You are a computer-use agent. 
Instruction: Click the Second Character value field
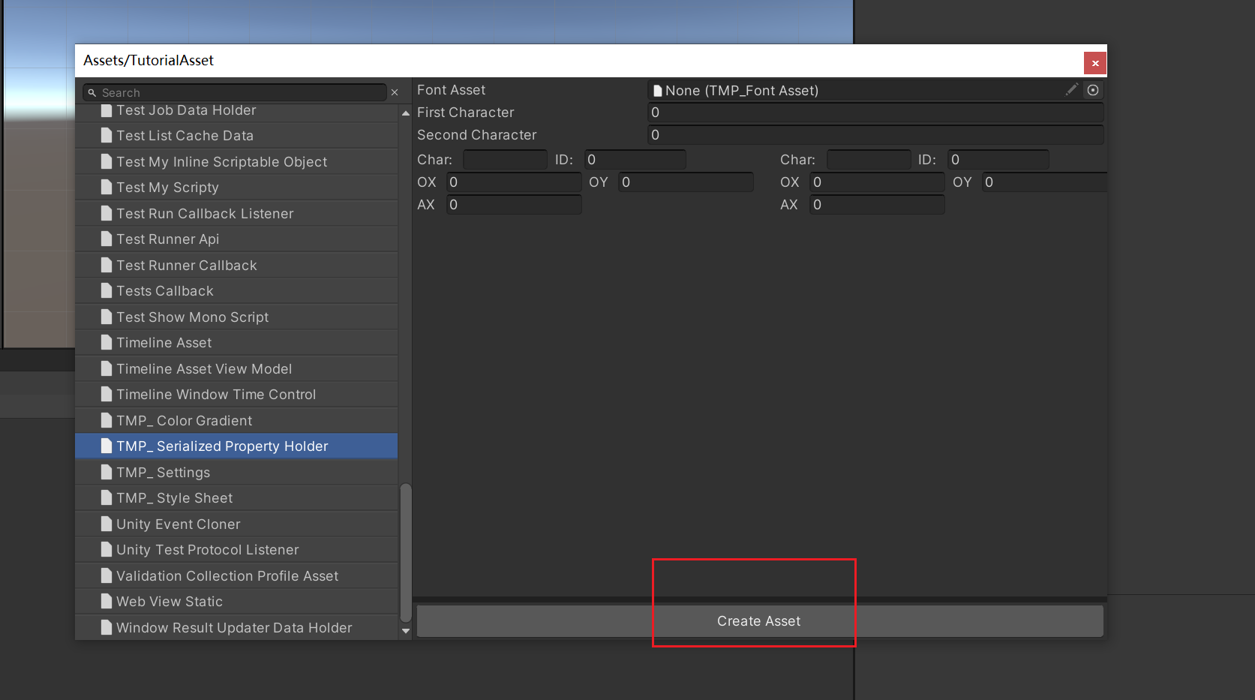pos(875,135)
